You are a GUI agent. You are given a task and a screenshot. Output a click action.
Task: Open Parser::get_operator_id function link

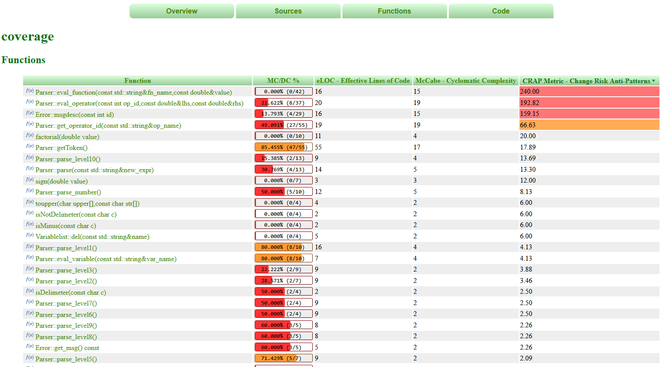[x=108, y=126]
